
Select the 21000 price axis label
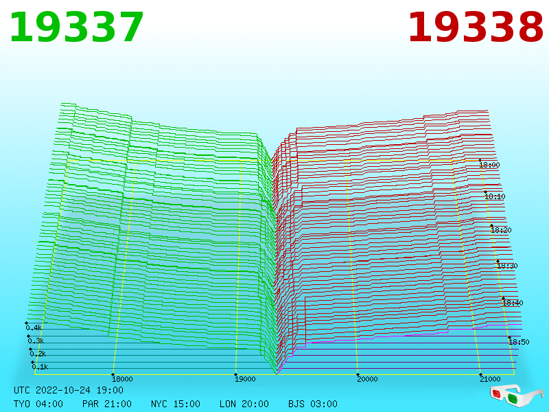(x=490, y=379)
